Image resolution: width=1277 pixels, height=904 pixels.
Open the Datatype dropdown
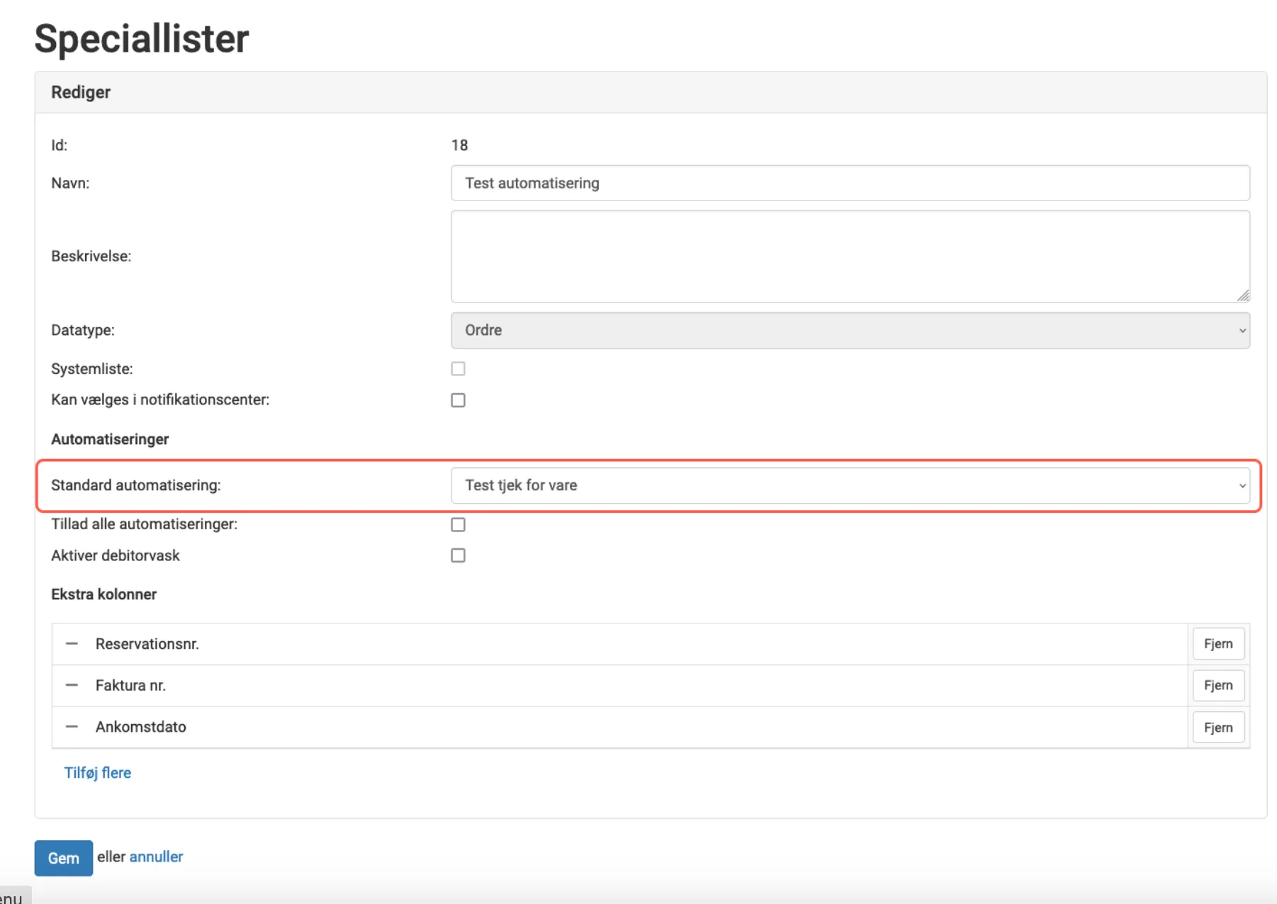click(x=850, y=330)
